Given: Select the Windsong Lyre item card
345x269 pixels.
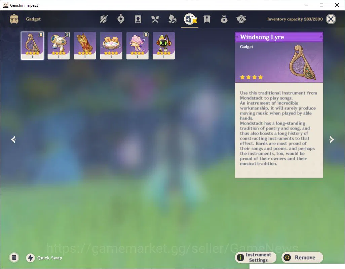Looking at the screenshot, I should point(32,45).
